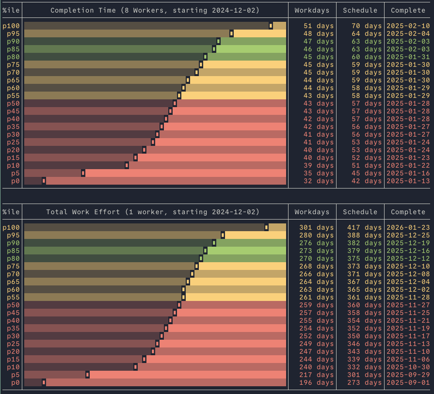Click the p95 marker on Total Work Effort bar
The image size is (434, 394).
[223, 235]
